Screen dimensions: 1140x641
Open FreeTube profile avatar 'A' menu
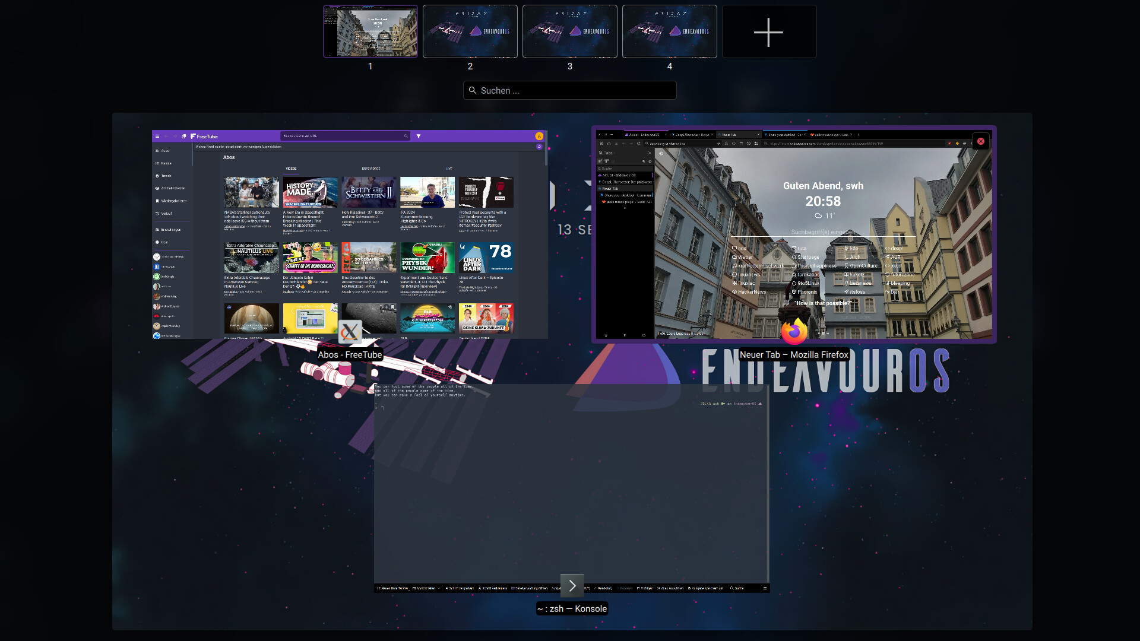click(539, 136)
